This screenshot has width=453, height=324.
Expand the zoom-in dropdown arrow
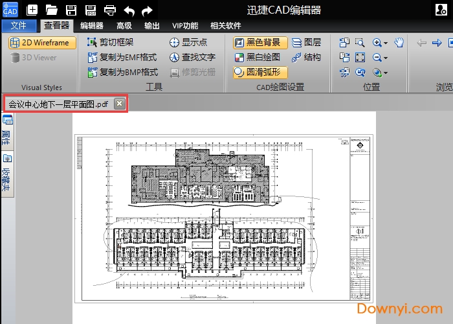coord(386,43)
